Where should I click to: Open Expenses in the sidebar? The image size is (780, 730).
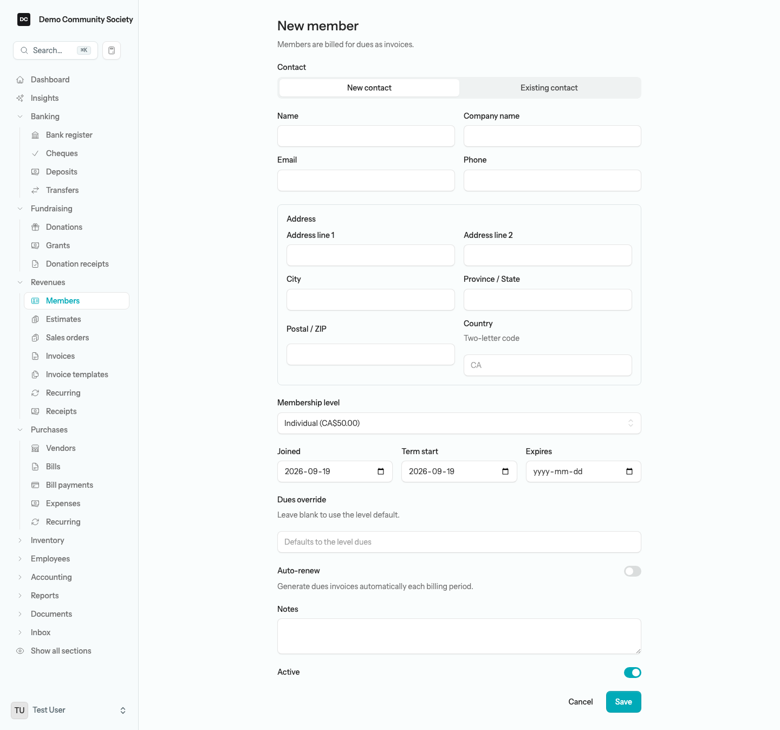76,503
